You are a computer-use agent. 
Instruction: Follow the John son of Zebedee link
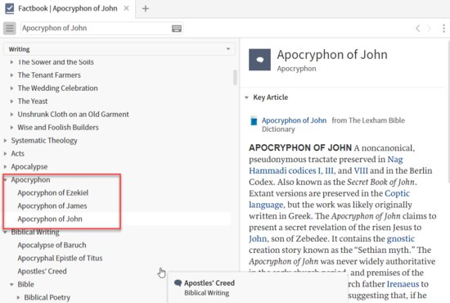(x=258, y=238)
